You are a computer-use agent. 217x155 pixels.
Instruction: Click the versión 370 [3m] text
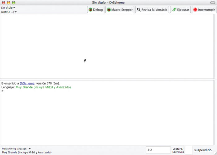48,83
